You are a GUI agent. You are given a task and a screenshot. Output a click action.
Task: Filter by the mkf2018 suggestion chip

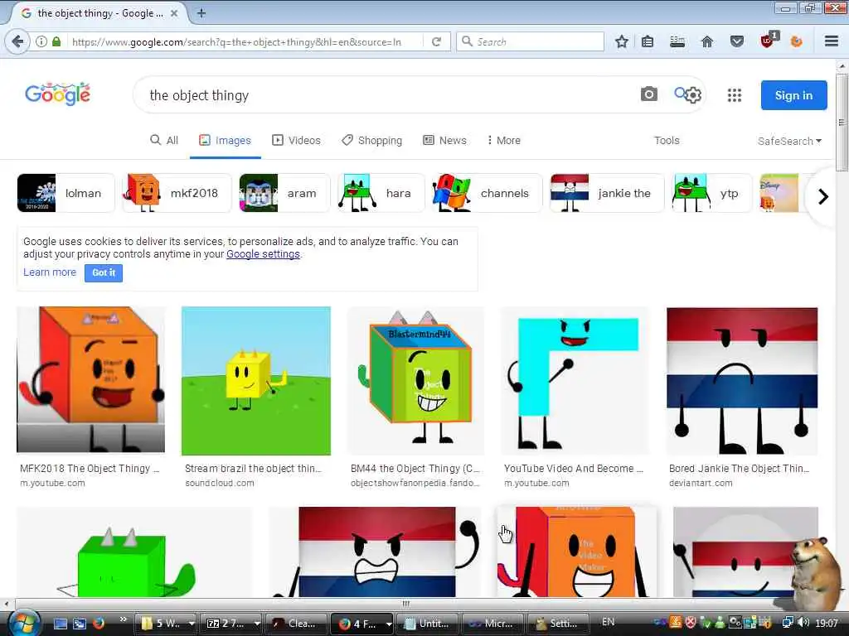(177, 193)
